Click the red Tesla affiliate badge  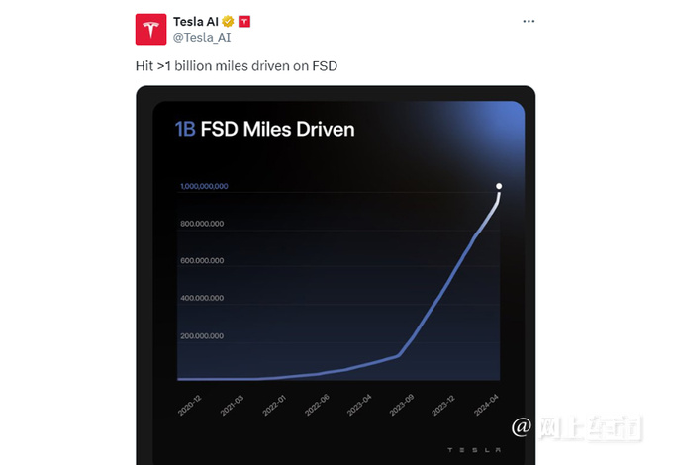[244, 21]
